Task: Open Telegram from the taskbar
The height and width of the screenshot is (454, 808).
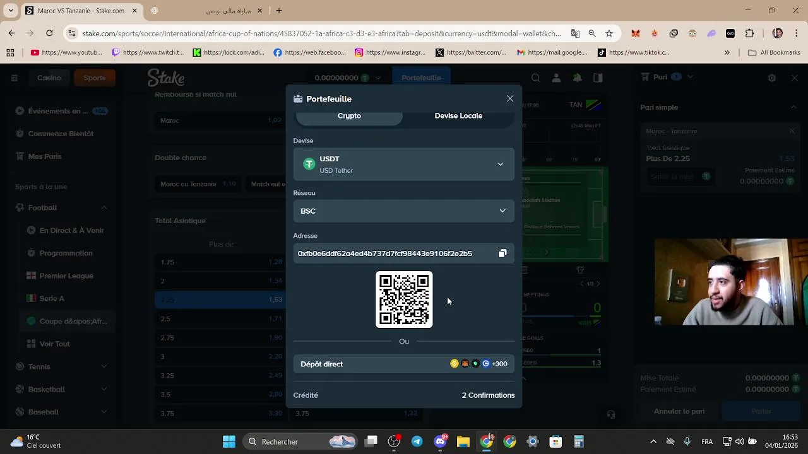Action: (x=417, y=441)
